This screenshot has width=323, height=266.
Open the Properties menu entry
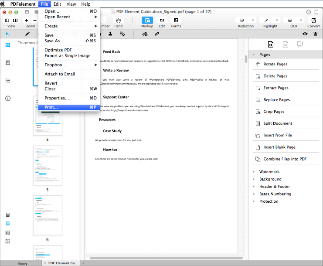click(x=69, y=98)
